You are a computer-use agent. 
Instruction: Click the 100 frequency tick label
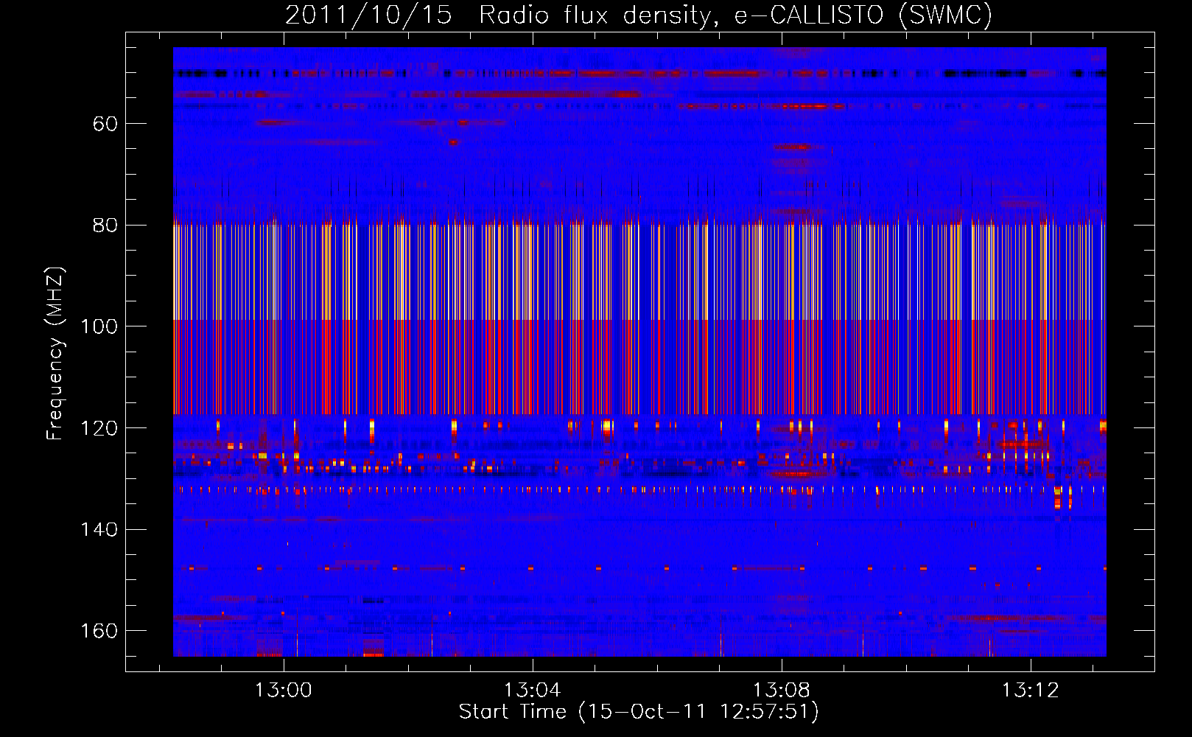coord(99,326)
